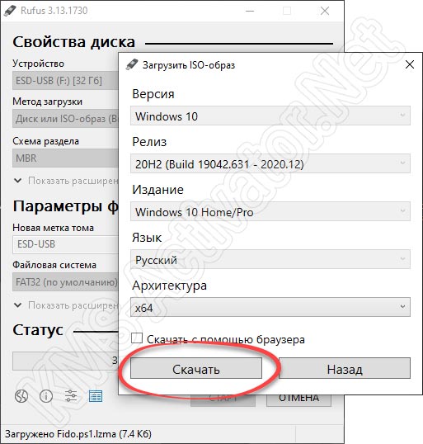423x444 pixels.
Task: Click the globe language icon in Rufus
Action: pyautogui.click(x=21, y=396)
